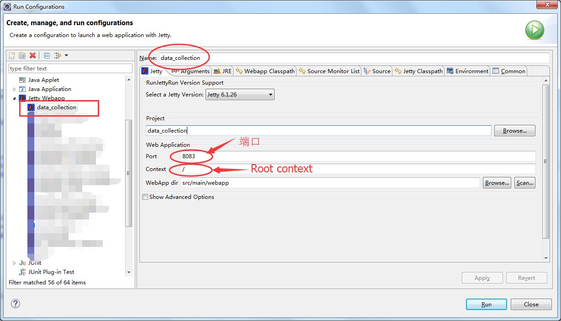Click the Java Application type icon

pos(22,89)
